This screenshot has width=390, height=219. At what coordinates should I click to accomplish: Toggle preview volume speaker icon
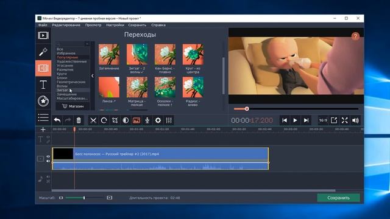[x=355, y=120]
